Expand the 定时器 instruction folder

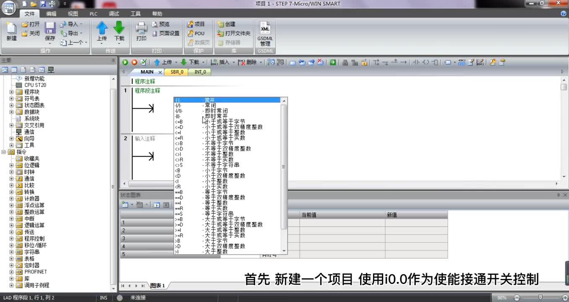[11, 265]
